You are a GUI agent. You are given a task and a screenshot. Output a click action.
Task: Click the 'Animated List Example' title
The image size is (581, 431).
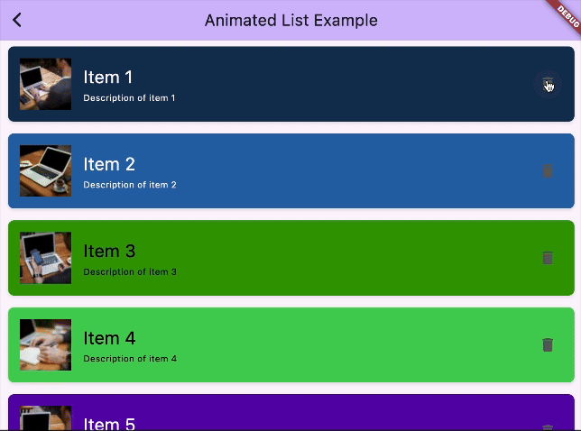[x=290, y=20]
